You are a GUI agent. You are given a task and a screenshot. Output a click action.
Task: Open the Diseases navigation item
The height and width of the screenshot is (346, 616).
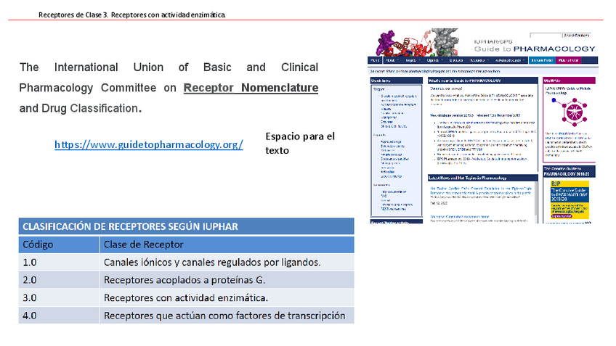[456, 60]
